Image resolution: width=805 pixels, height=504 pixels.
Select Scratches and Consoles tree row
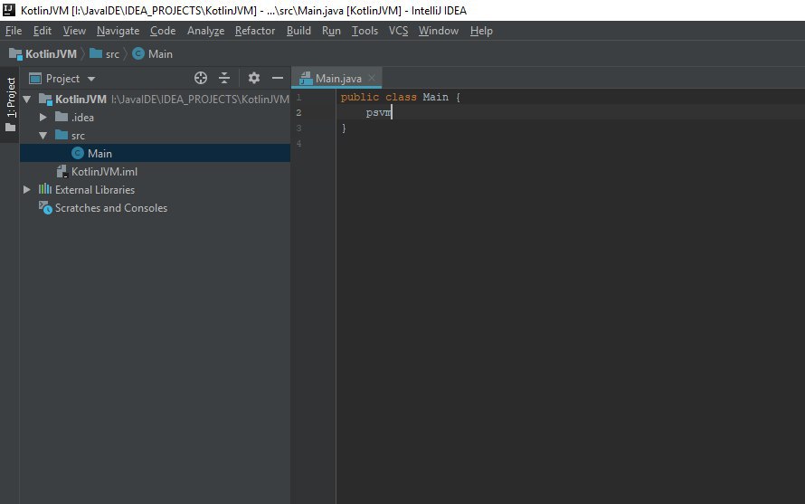(155, 207)
